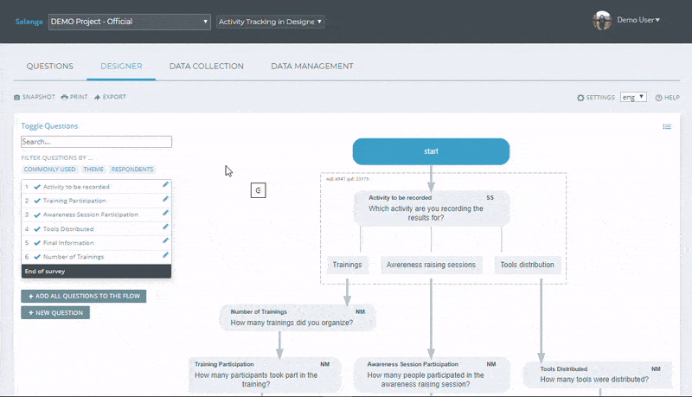Toggle the Final Information checkmark
Screen dimensions: 692x397
(37, 243)
